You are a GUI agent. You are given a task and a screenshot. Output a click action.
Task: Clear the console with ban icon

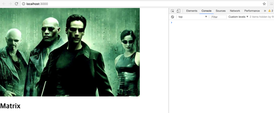point(172,17)
